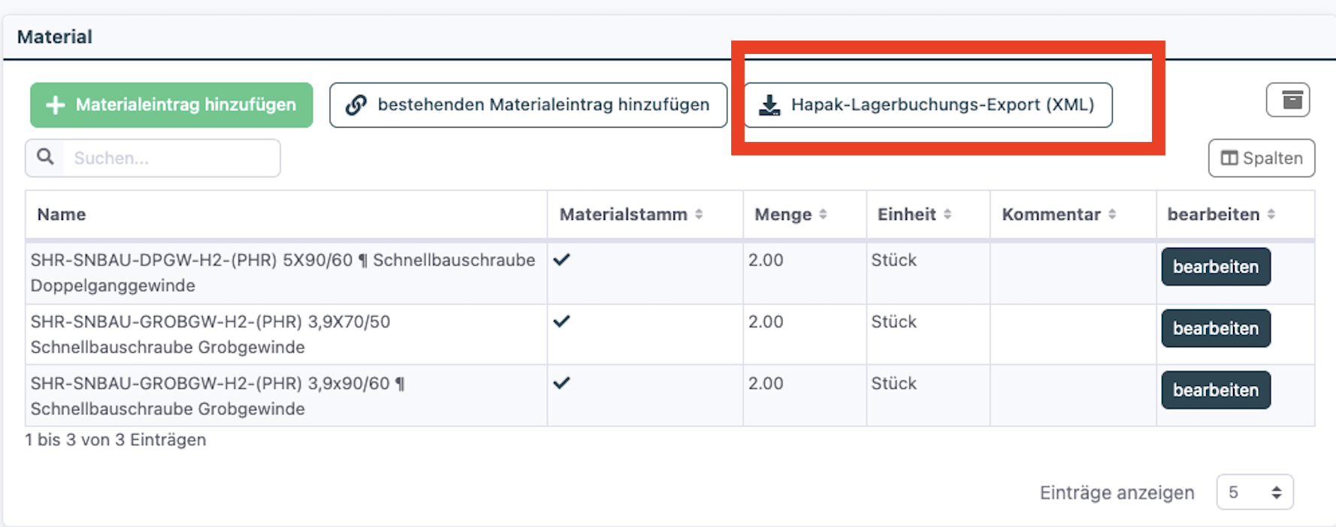Viewport: 1336px width, 527px height.
Task: Sort table by Materialstamm column
Action: pos(699,215)
